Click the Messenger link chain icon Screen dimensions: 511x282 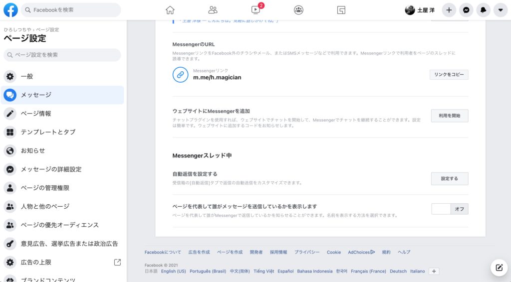click(x=180, y=75)
